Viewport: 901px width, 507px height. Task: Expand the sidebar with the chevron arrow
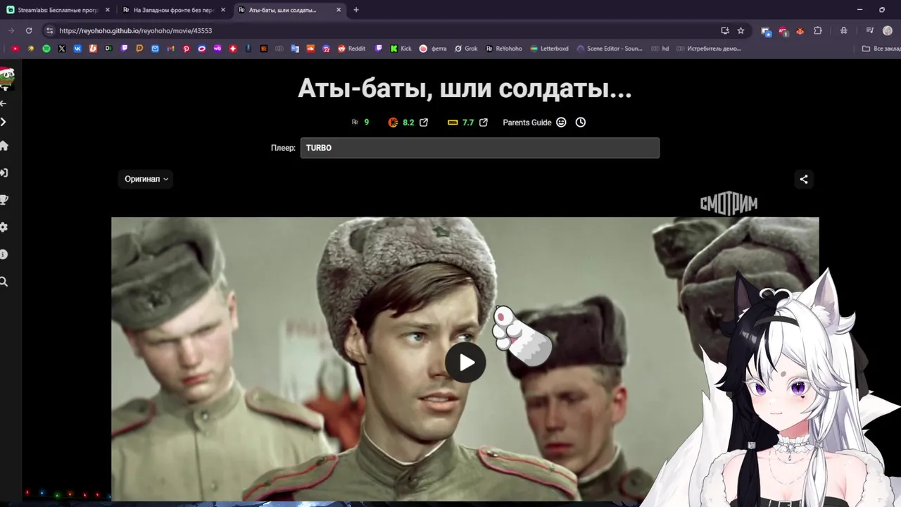tap(4, 122)
